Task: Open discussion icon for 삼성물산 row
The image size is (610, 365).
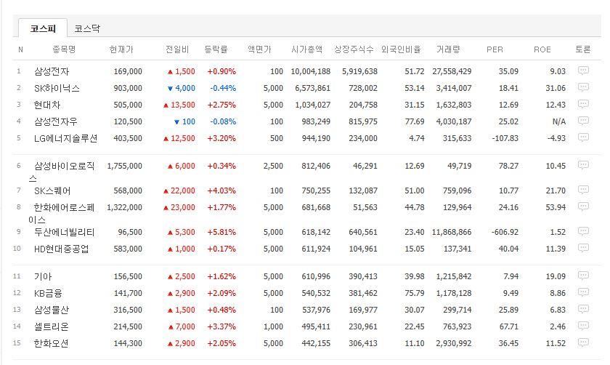Action: pos(583,309)
